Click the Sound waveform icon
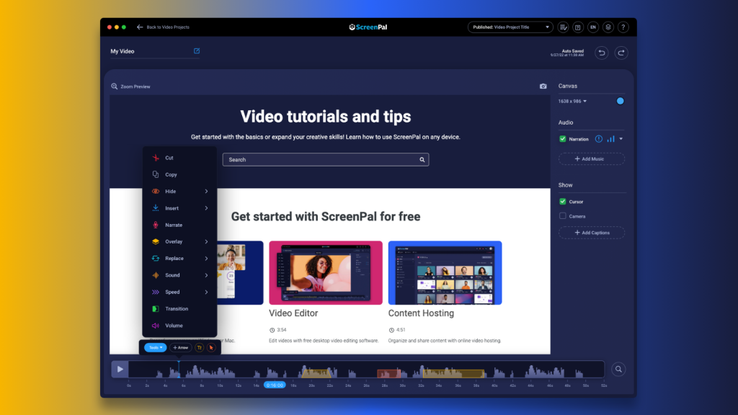Viewport: 738px width, 415px height. (156, 275)
